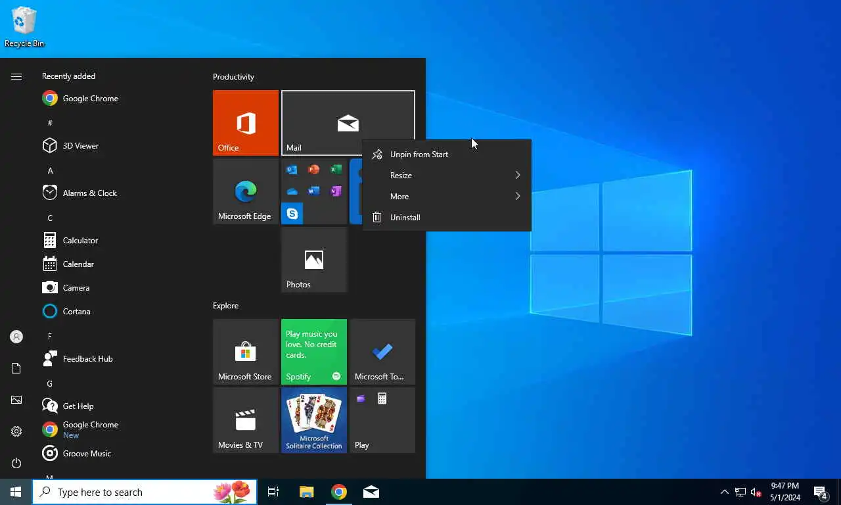841x505 pixels.
Task: Open the user account icon in Start sidebar
Action: pos(16,337)
